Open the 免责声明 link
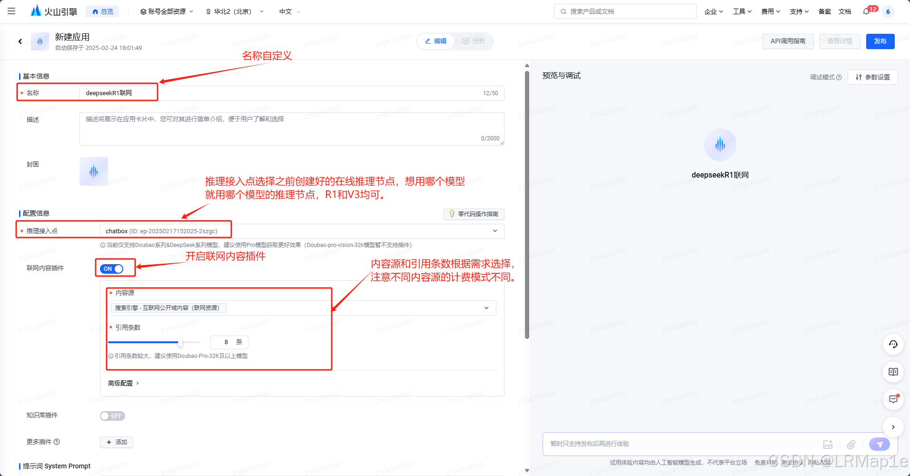 coord(765,463)
